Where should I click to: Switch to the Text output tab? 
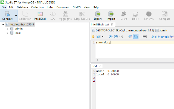(x=94, y=66)
